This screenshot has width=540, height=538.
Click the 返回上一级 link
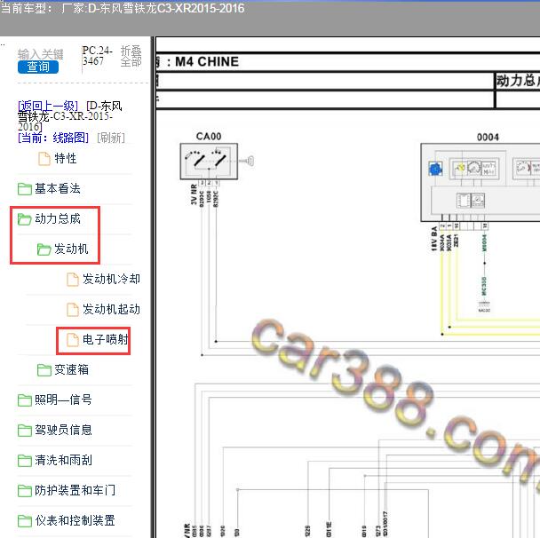click(x=48, y=106)
